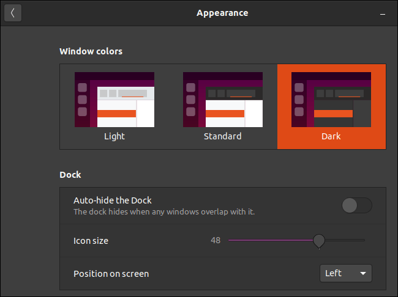The height and width of the screenshot is (297, 398).
Task: Enable Auto-hide the Dock switch
Action: 356,205
